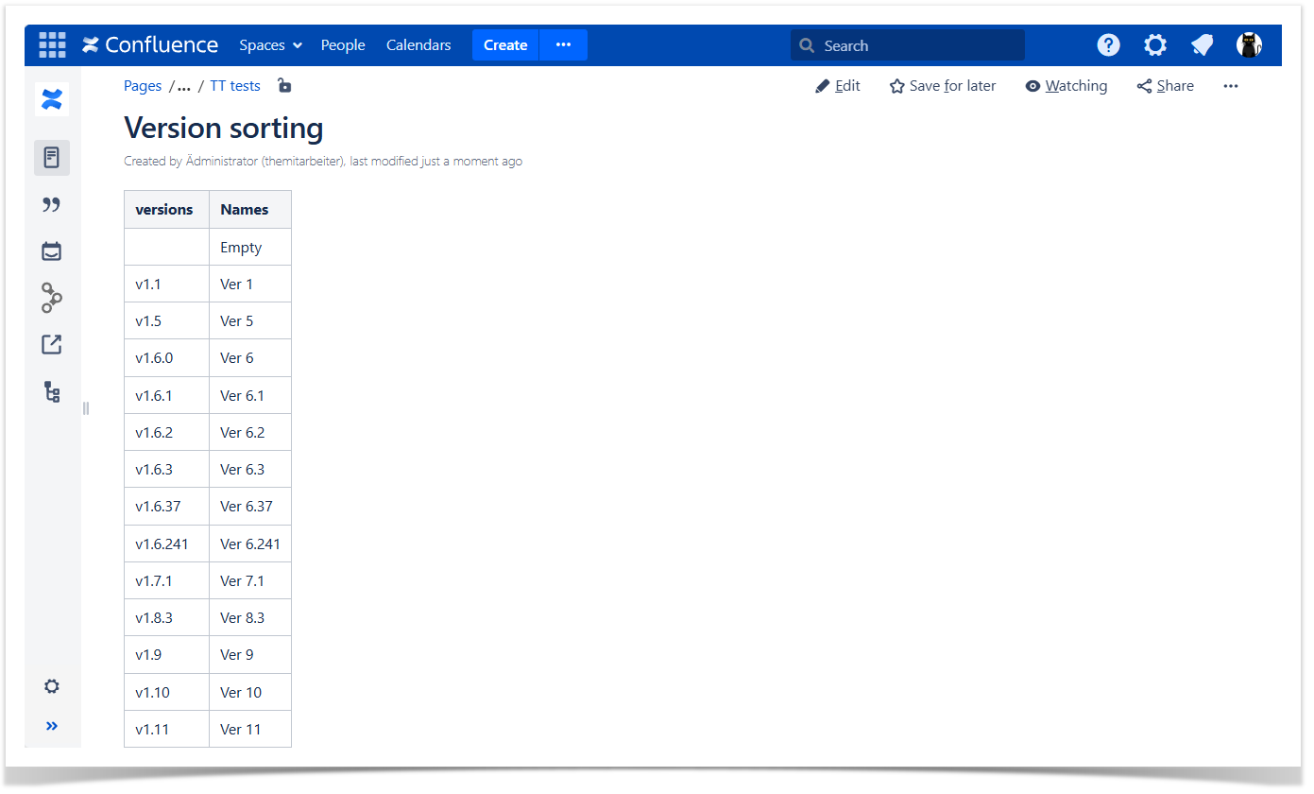Screen dimensions: 1314x794
Task: Open the People menu item
Action: point(343,45)
